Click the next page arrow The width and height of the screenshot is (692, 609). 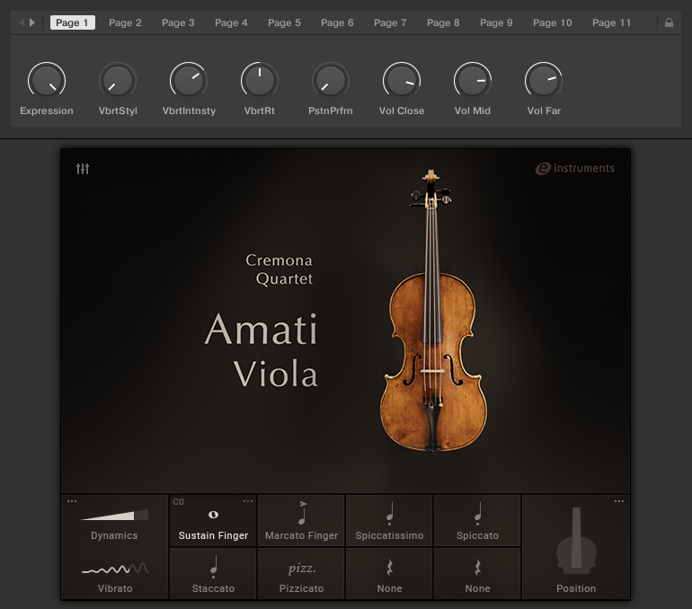[x=32, y=22]
